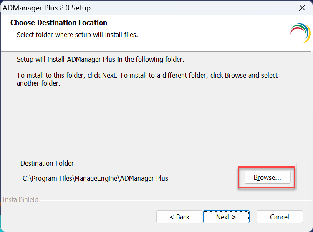313x232 pixels.
Task: Click the "To install to this folder" instruction line
Action: click(147, 75)
